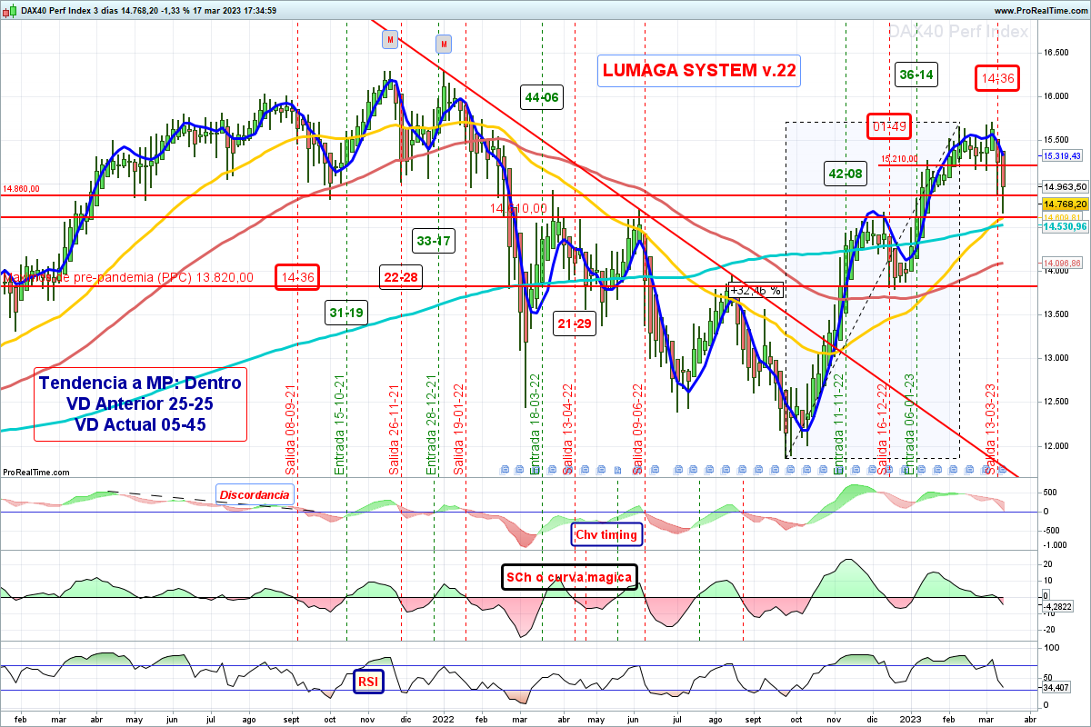
Task: Select the Salida 19-01-22 vertical marker
Action: tap(459, 430)
